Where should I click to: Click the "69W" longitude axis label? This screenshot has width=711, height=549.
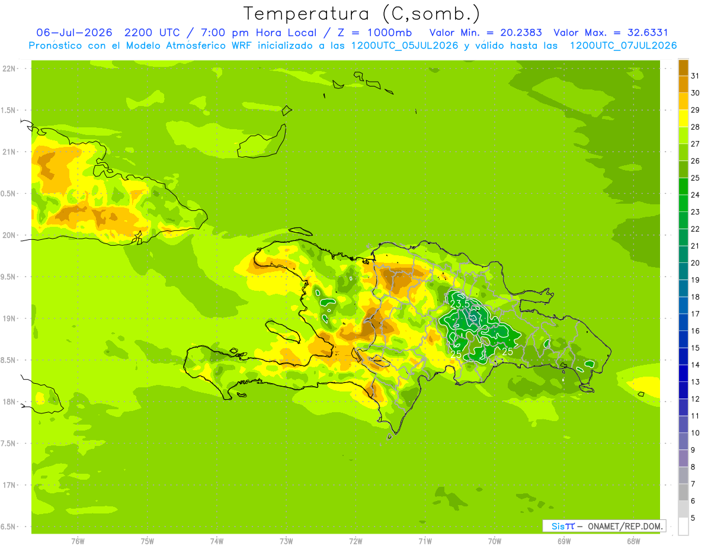[x=564, y=541]
